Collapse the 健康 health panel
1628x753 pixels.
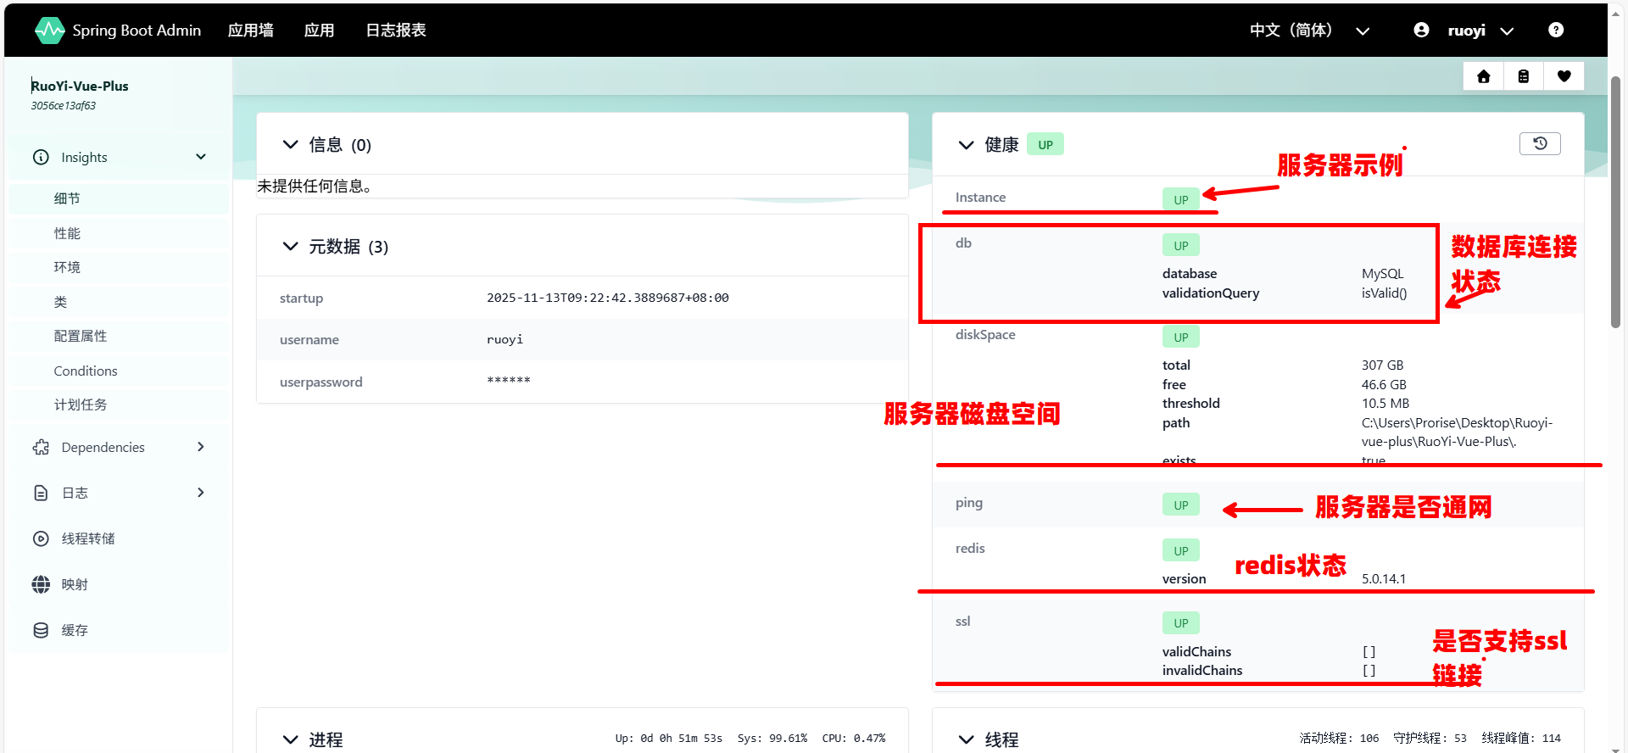(x=966, y=145)
